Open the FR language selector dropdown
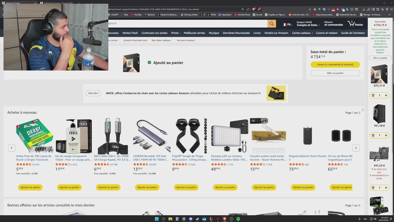The height and width of the screenshot is (222, 394). [287, 24]
